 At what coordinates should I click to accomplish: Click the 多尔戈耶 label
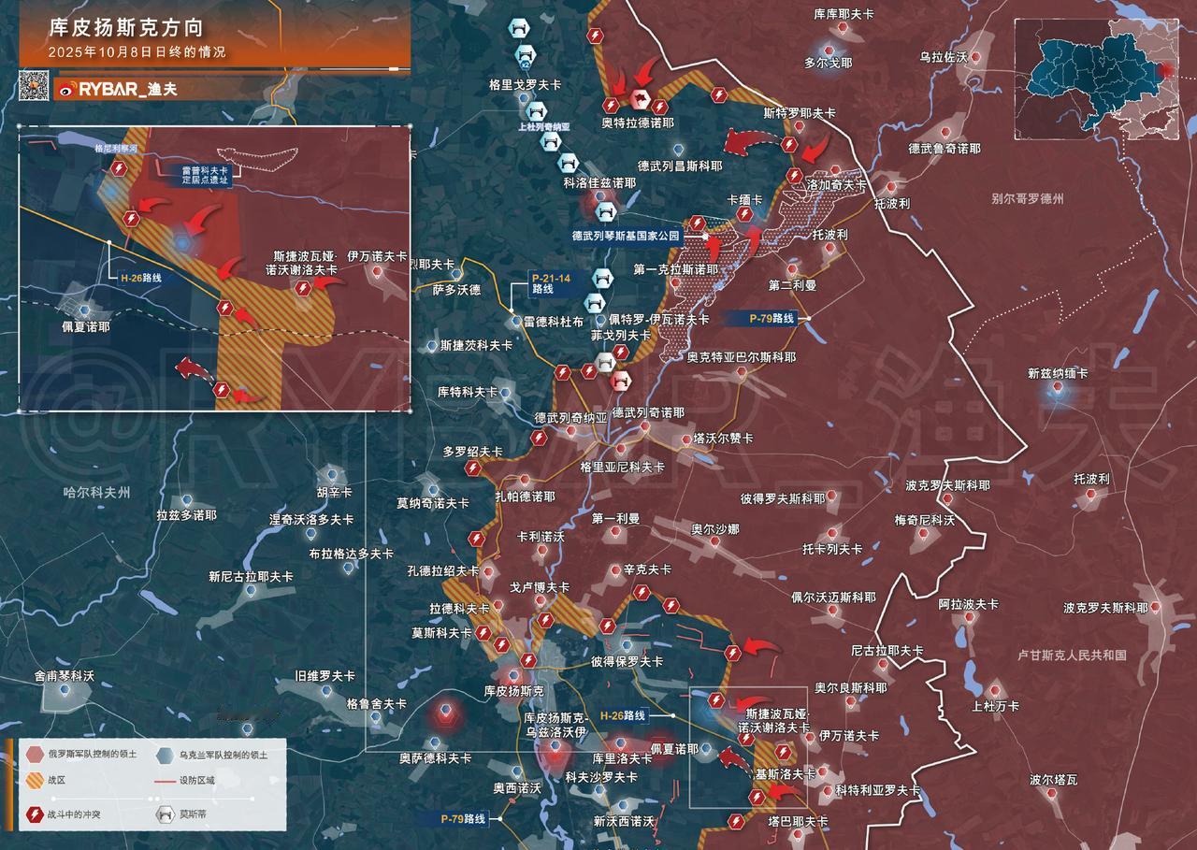pyautogui.click(x=829, y=63)
